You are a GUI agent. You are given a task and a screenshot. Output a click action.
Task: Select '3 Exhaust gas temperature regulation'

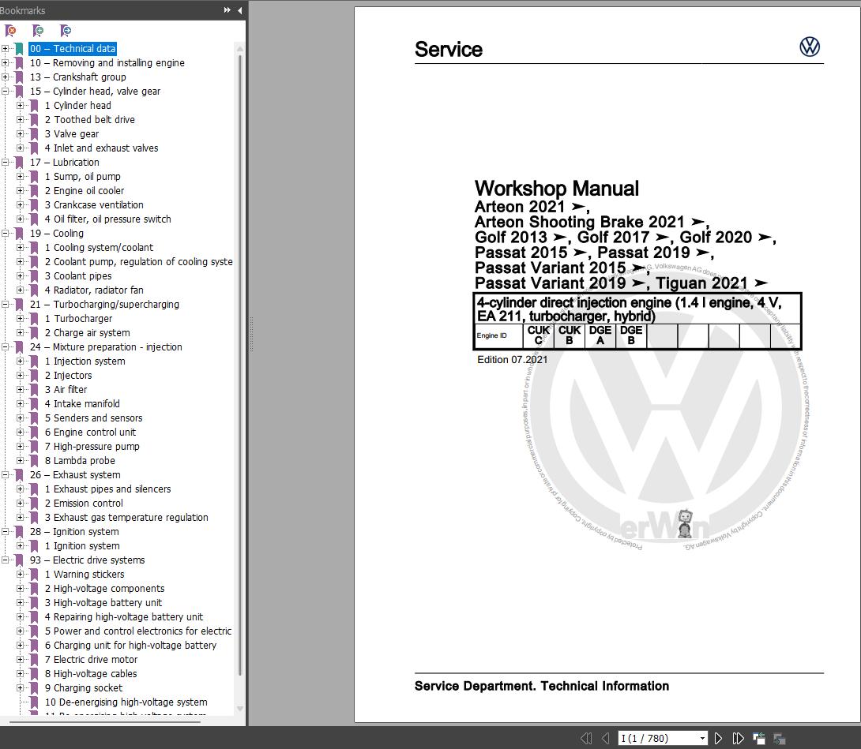coord(126,518)
